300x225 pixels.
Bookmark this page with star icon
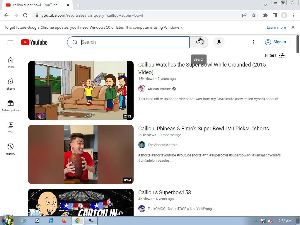pos(254,15)
